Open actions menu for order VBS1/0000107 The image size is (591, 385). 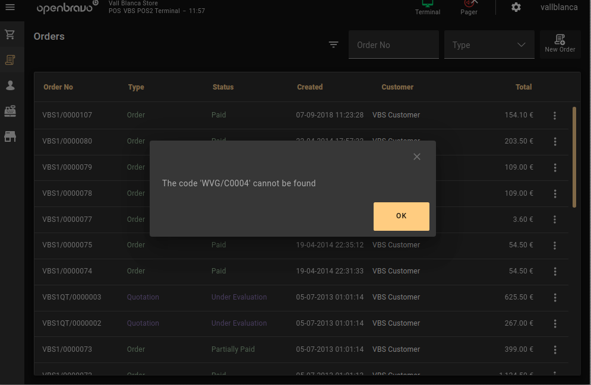click(x=555, y=116)
